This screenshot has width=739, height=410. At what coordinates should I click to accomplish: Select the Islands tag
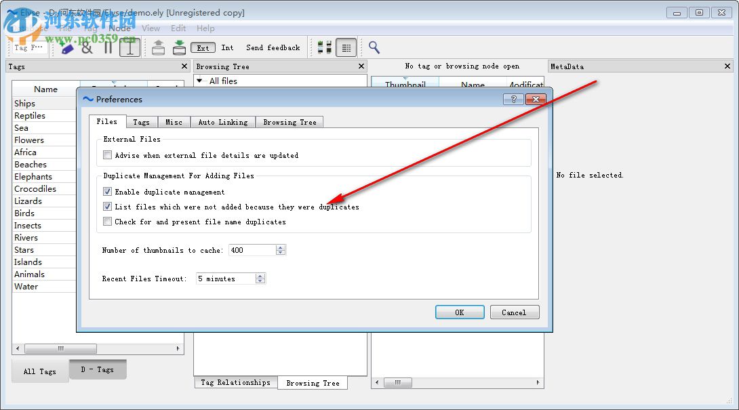pos(28,262)
